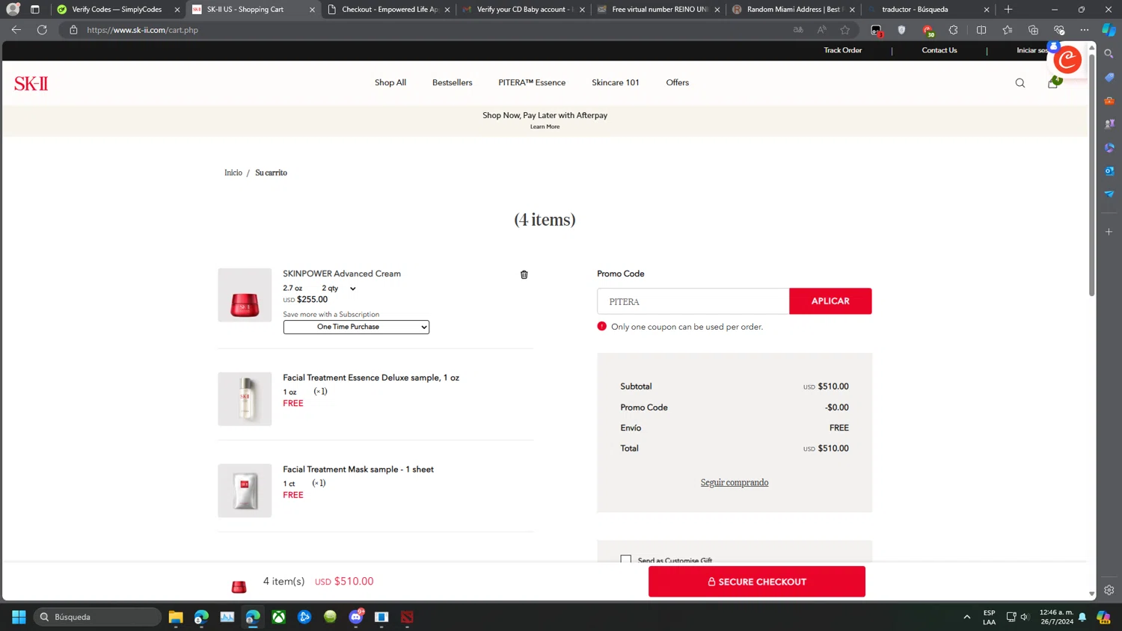Open the Shop All menu
Viewport: 1122px width, 631px height.
tap(390, 82)
